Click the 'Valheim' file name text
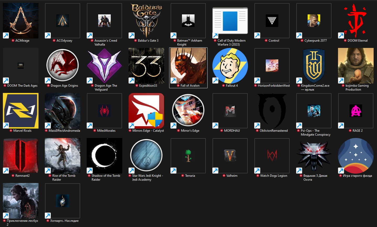 (232, 176)
